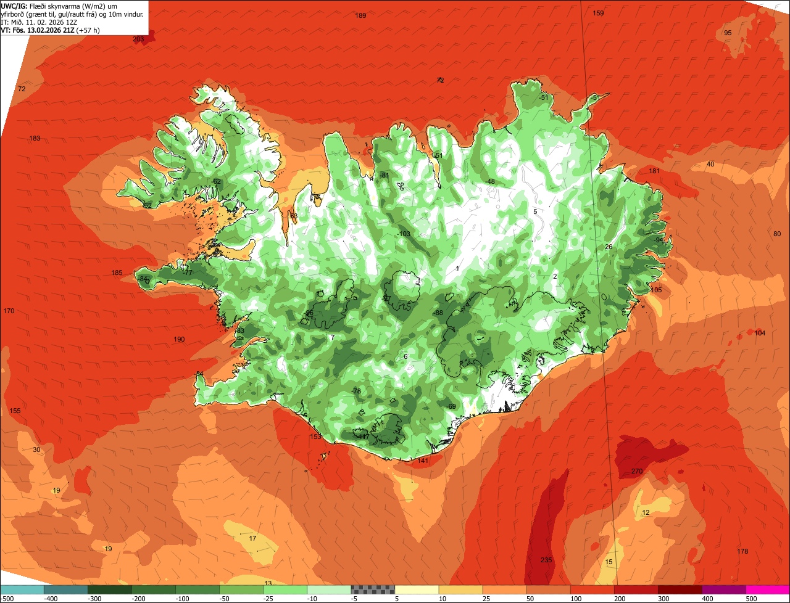Click the value -62 in the Westfjords
The height and width of the screenshot is (603, 790).
[216, 181]
